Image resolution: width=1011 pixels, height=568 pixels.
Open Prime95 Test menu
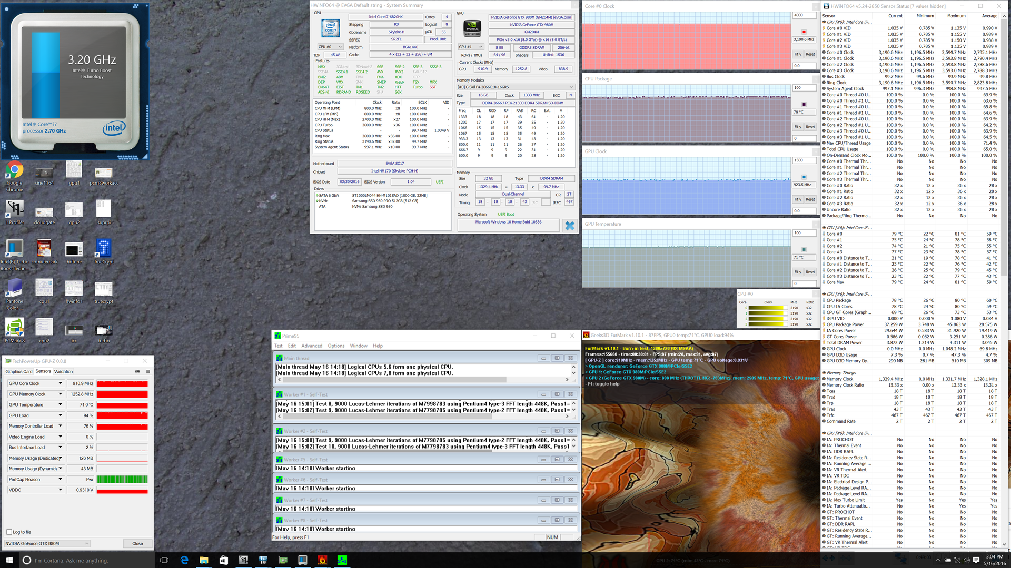[278, 346]
